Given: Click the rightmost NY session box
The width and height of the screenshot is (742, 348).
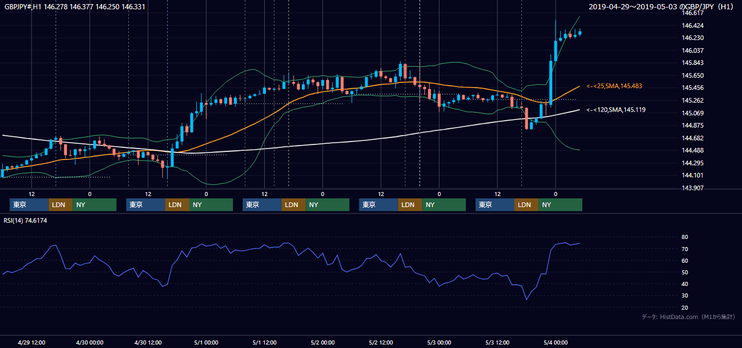Looking at the screenshot, I should click(x=560, y=205).
